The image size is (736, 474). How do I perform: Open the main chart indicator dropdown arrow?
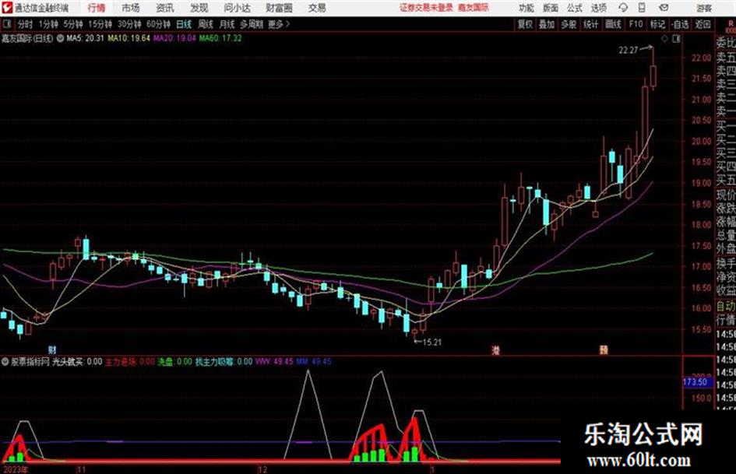[x=60, y=38]
